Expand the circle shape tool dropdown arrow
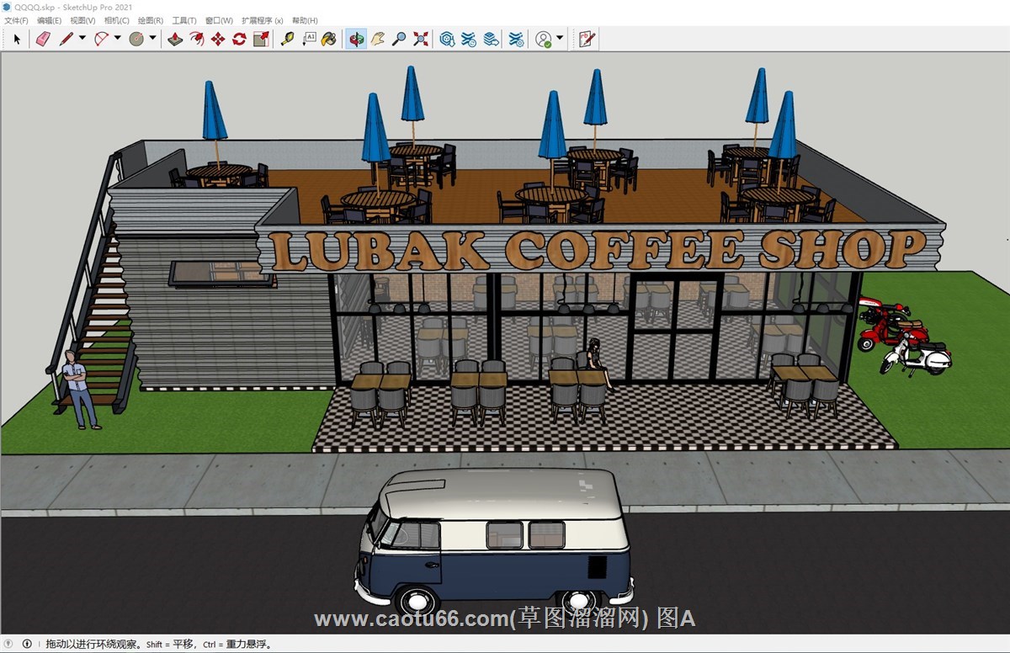1010x653 pixels. pyautogui.click(x=152, y=38)
